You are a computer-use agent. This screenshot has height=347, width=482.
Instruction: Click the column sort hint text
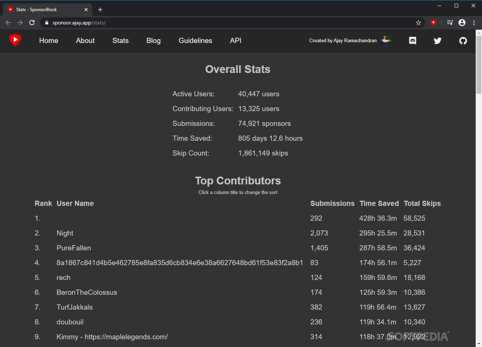(238, 193)
